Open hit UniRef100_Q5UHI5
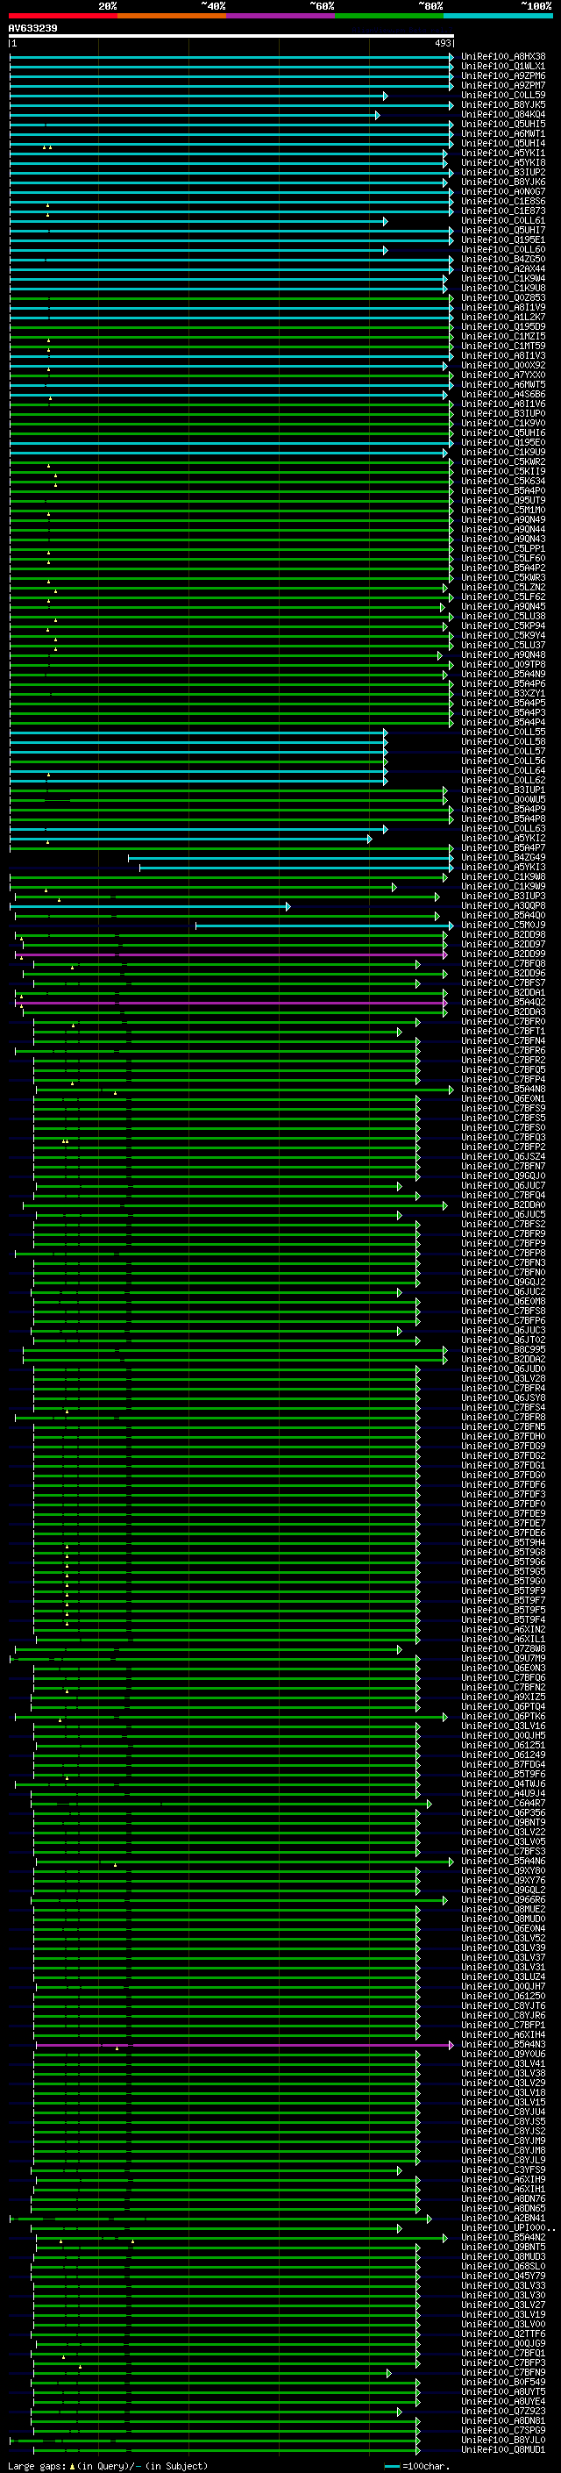Viewport: 561px width, 2473px height. [x=502, y=124]
